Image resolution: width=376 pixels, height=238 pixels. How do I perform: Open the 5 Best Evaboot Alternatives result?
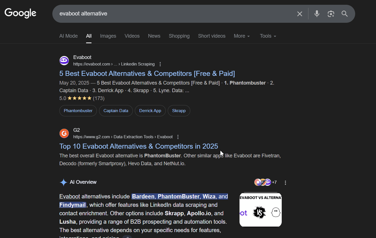[147, 73]
